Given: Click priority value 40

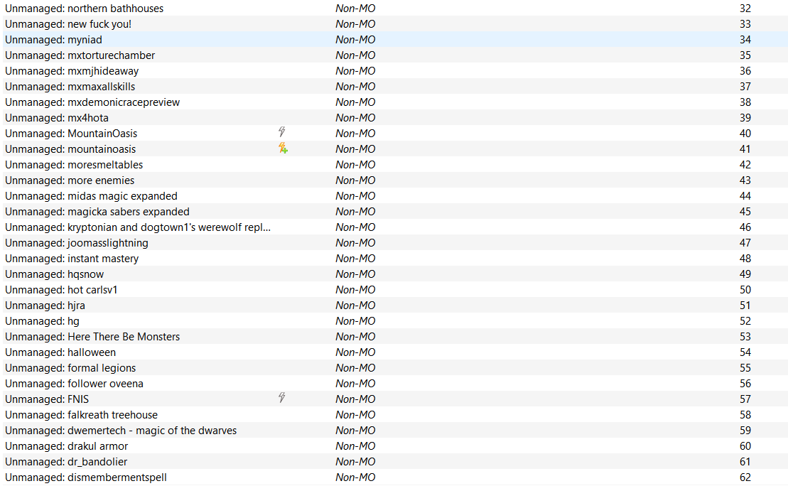Looking at the screenshot, I should (x=745, y=133).
